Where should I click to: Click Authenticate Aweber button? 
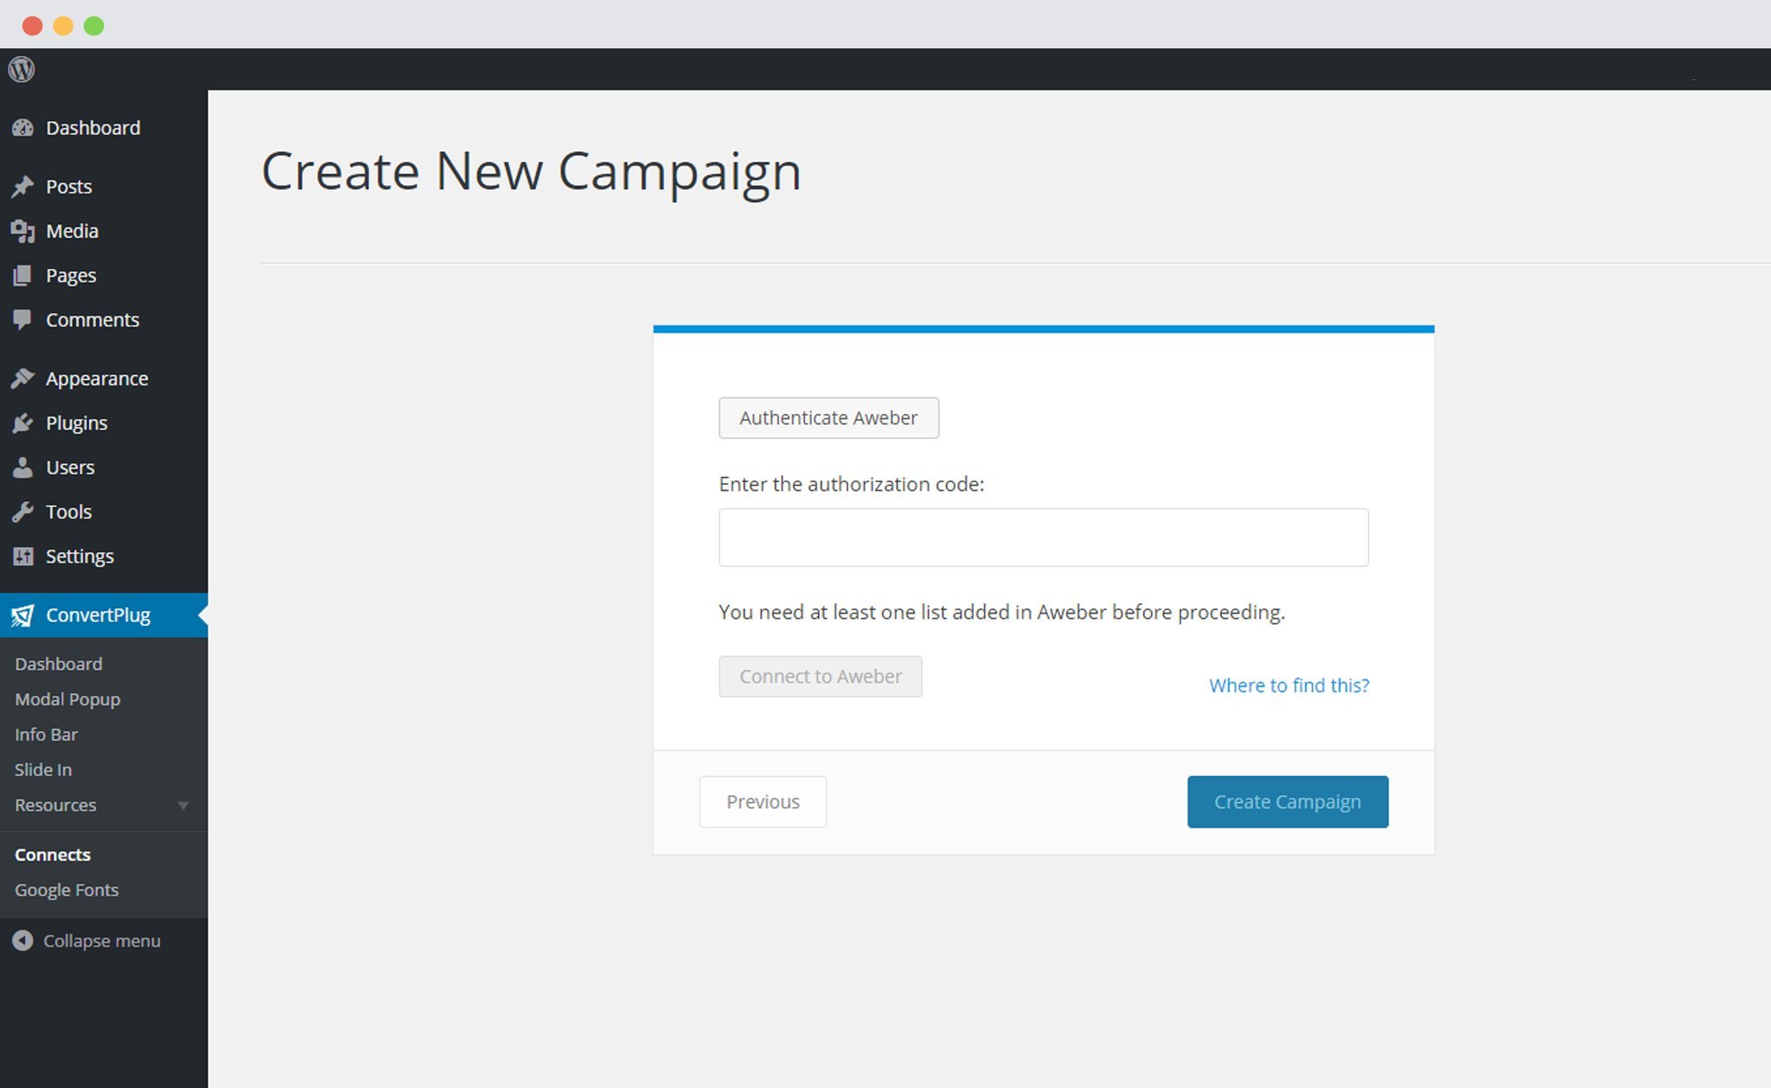click(828, 417)
